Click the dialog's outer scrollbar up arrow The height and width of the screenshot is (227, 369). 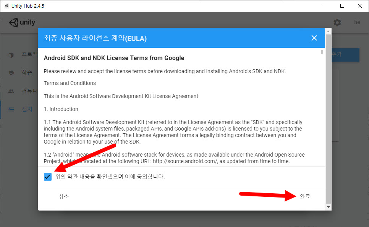[328, 31]
